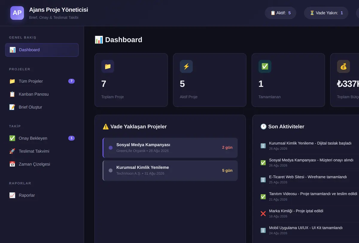The height and width of the screenshot is (243, 359).
Task: Select Onay Bekleyen in sidebar
Action: pos(42,138)
